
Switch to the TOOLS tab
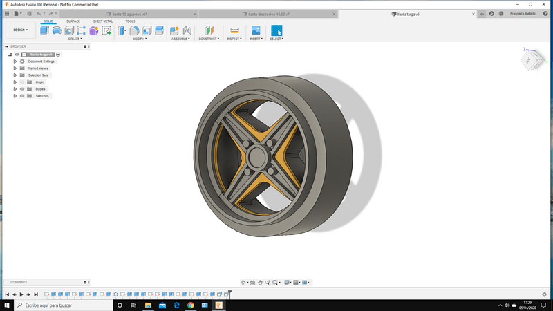click(x=131, y=21)
